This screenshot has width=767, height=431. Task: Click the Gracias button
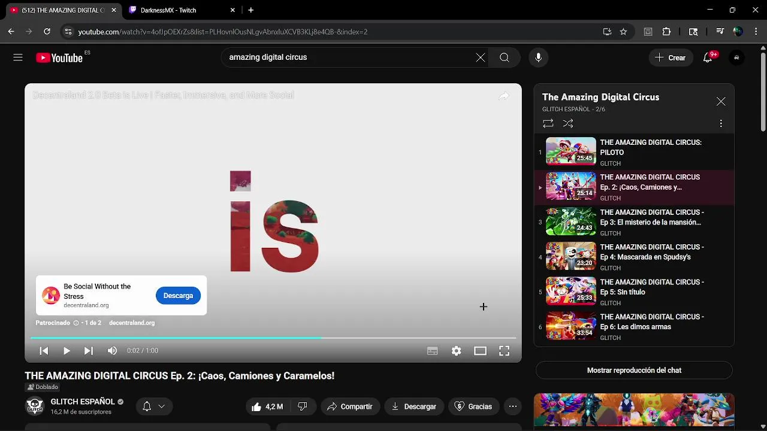(x=473, y=406)
